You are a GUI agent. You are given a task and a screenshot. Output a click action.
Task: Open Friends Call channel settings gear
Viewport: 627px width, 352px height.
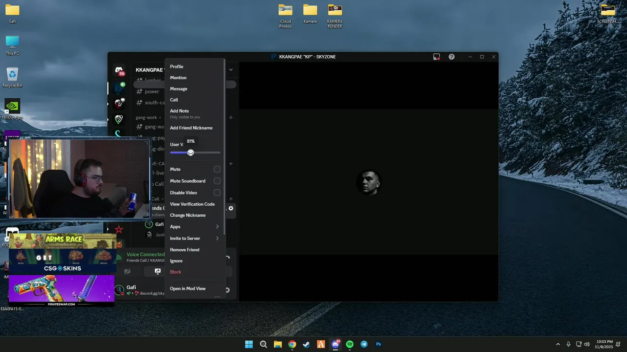[x=231, y=208]
